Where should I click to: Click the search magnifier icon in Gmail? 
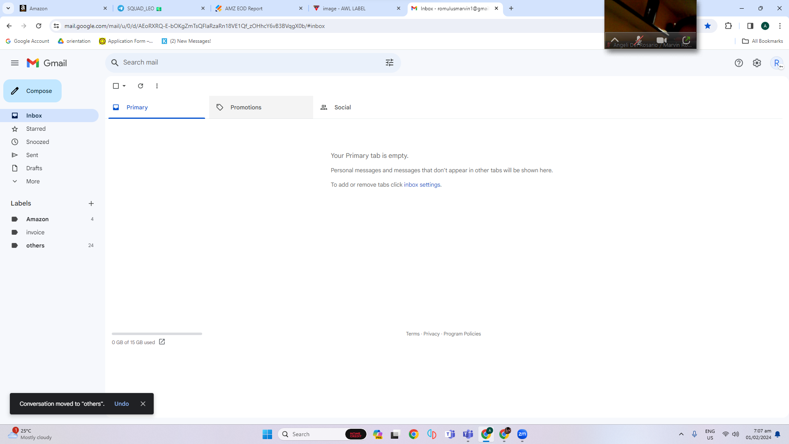(x=115, y=62)
